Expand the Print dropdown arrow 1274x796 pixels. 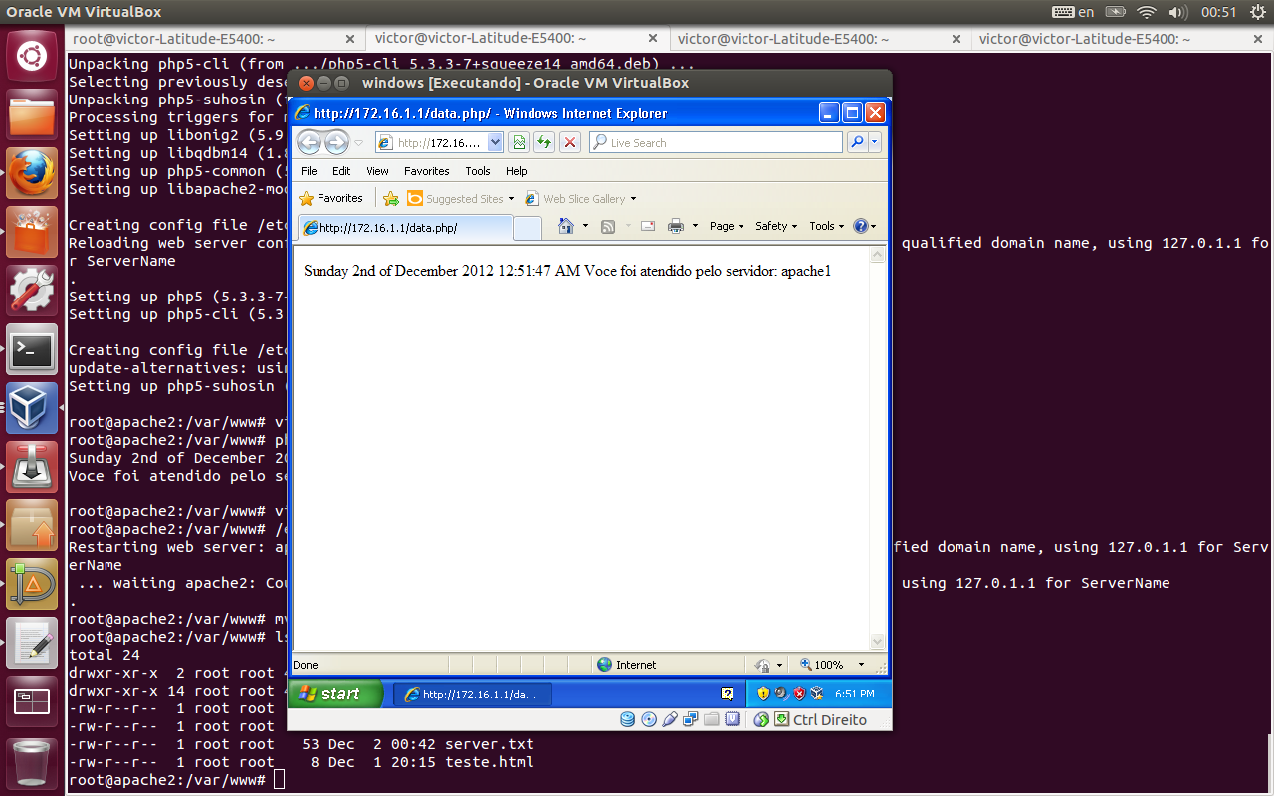pos(695,226)
